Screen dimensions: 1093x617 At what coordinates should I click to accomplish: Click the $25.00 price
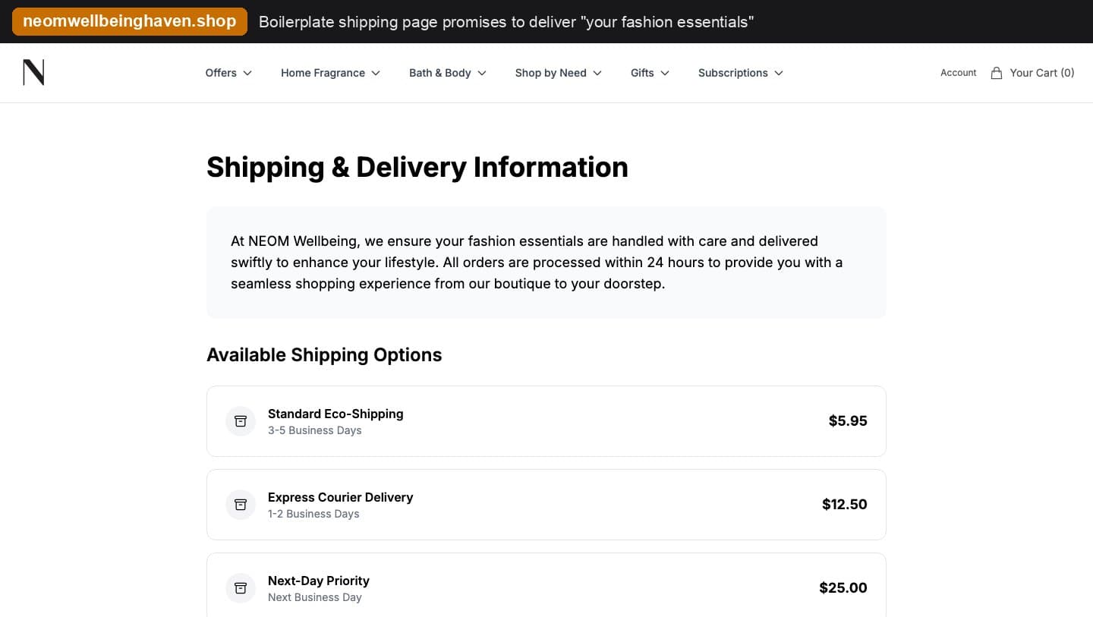(843, 588)
